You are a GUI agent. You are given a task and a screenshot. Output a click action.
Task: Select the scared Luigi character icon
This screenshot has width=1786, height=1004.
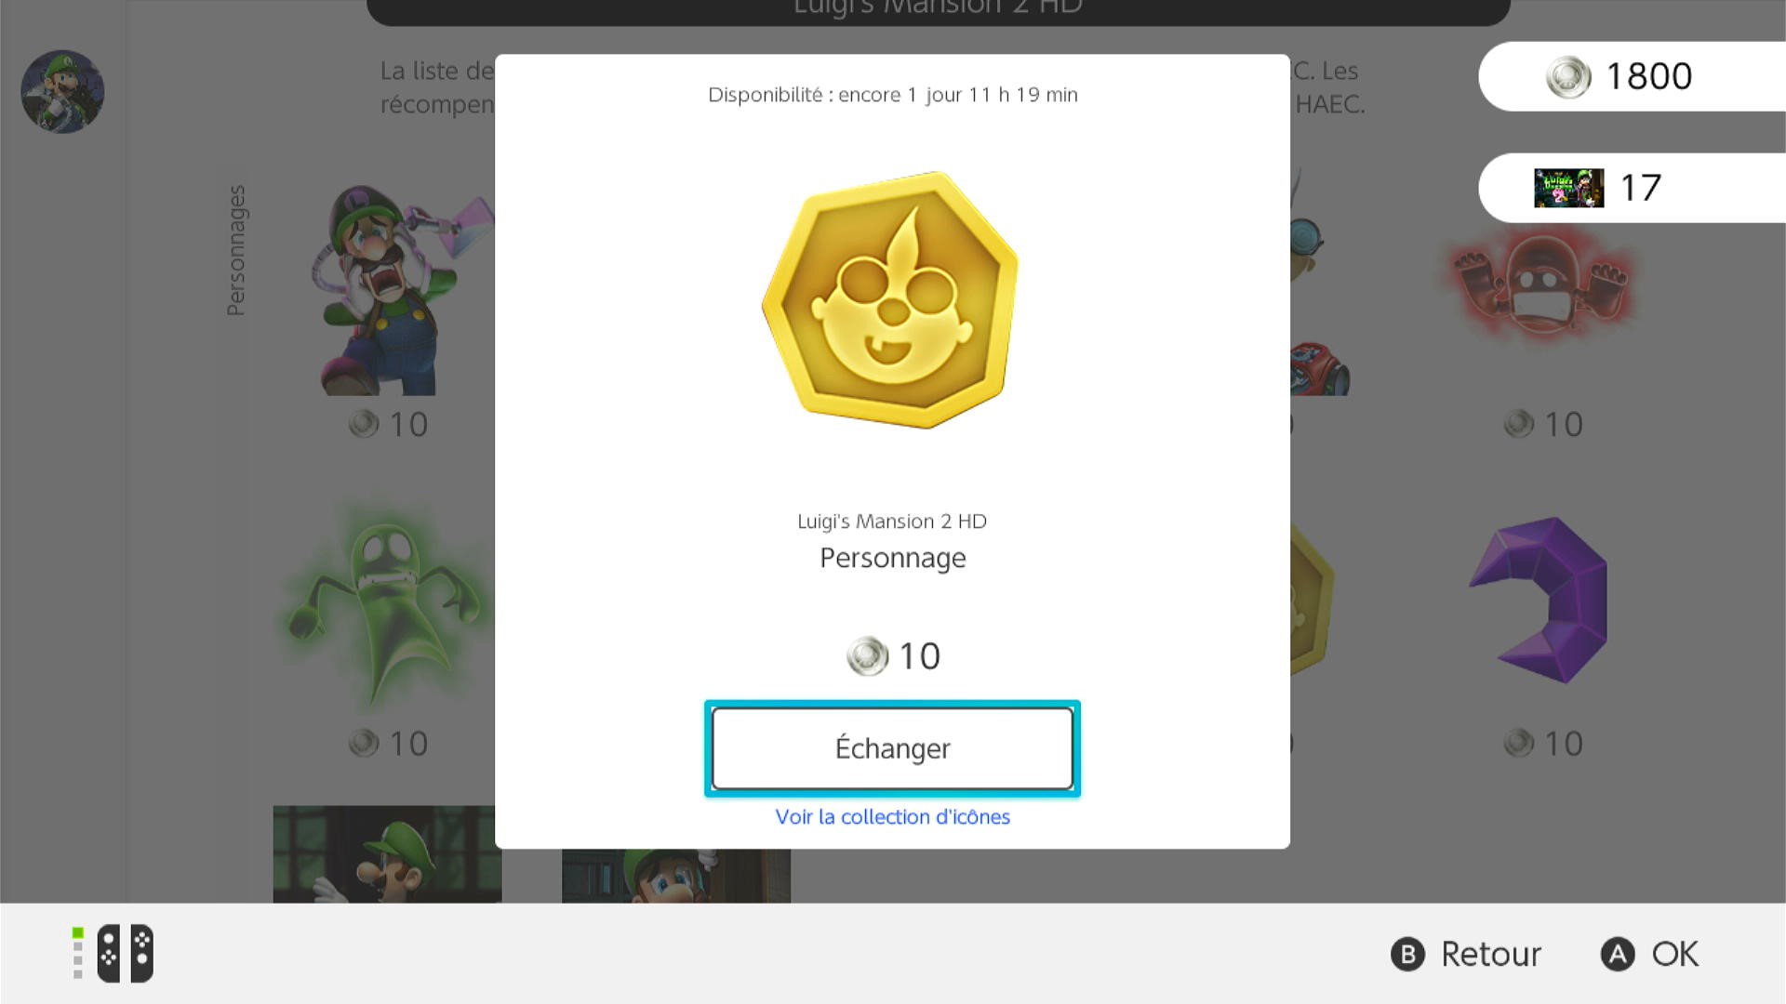pyautogui.click(x=402, y=288)
